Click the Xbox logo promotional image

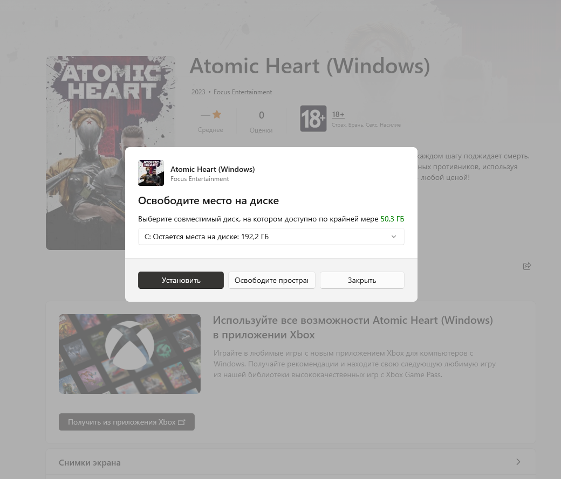point(129,354)
